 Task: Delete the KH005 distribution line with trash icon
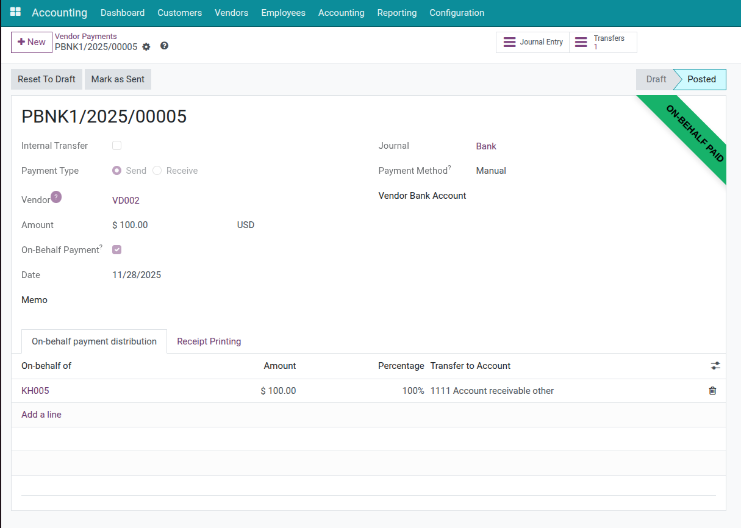(x=712, y=391)
